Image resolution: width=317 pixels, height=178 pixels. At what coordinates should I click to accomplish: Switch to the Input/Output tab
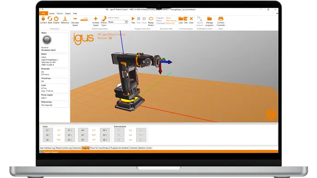click(104, 148)
